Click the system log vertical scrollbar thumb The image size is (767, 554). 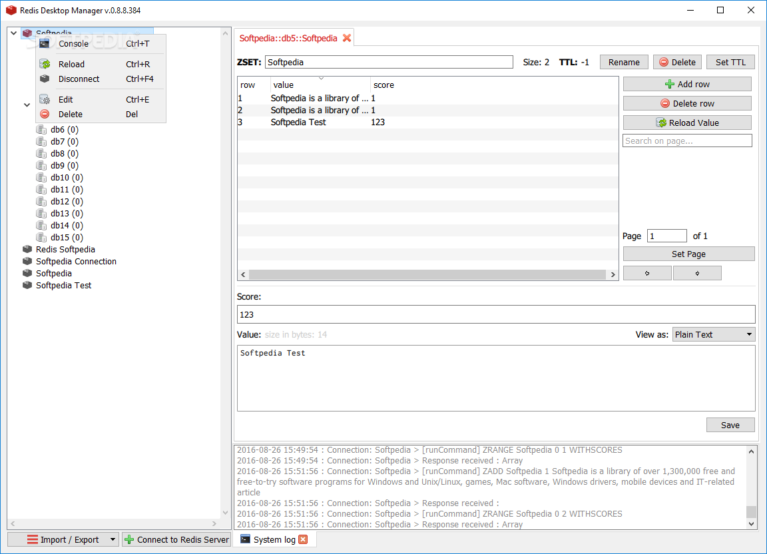751,512
